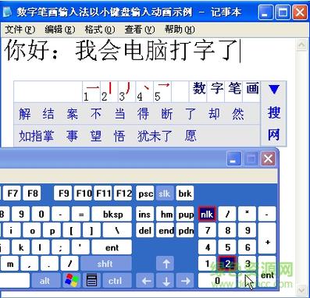
Task: Select stroke 5 turning stroke key
Action: click(162, 92)
